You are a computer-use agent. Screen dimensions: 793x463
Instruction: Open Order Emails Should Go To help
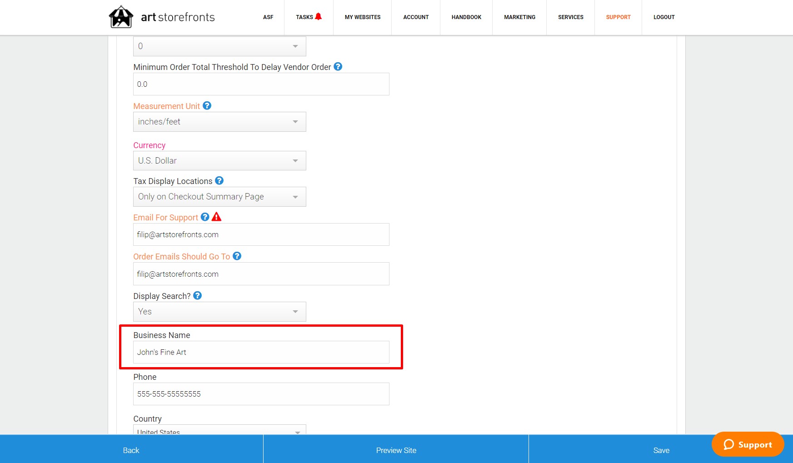(x=237, y=256)
